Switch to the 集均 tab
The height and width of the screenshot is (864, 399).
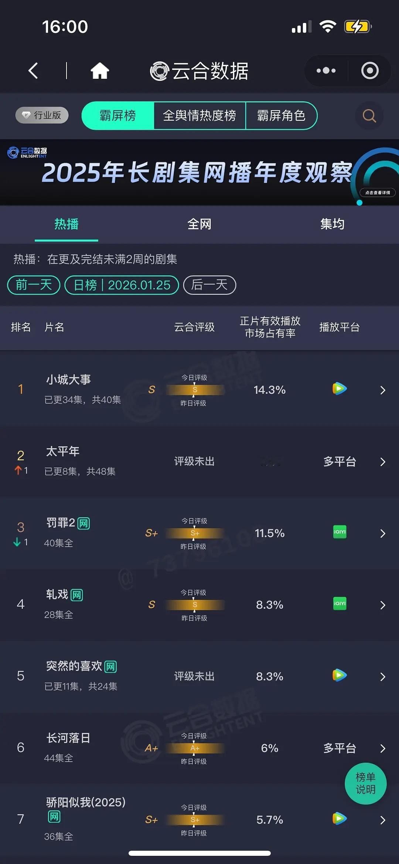332,224
